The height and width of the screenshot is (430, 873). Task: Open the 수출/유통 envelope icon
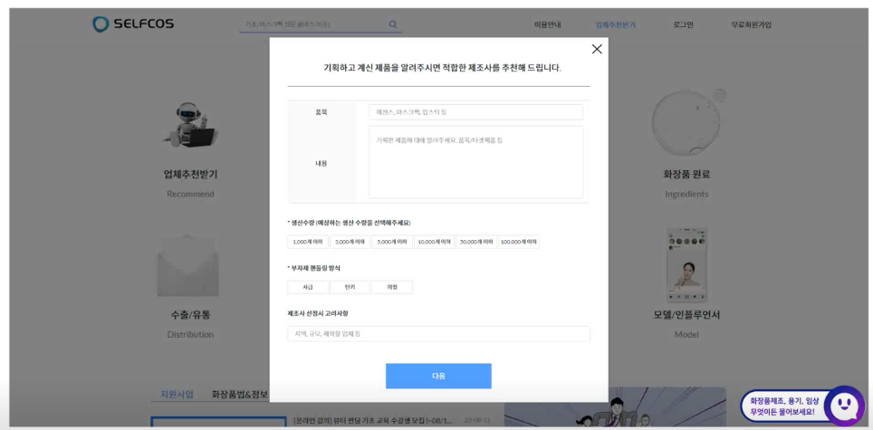tap(190, 265)
